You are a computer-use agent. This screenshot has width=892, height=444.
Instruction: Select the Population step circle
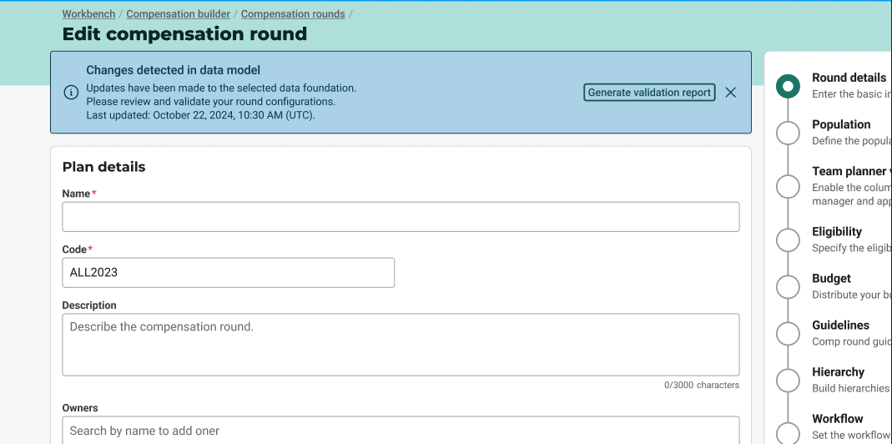coord(788,133)
